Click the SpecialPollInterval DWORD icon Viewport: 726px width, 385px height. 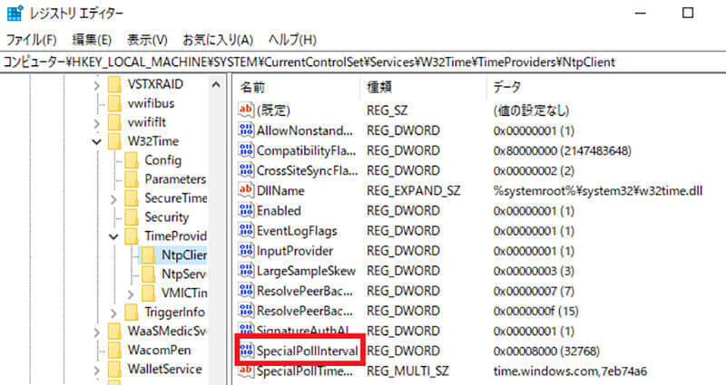click(x=246, y=351)
